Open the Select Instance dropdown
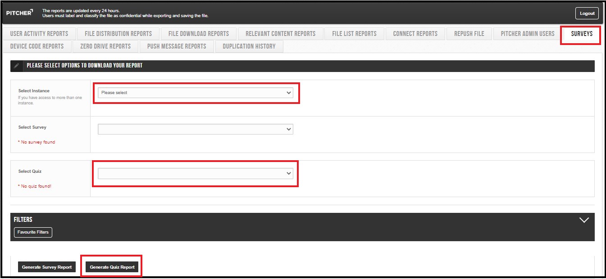This screenshot has height=279, width=606. pyautogui.click(x=195, y=93)
